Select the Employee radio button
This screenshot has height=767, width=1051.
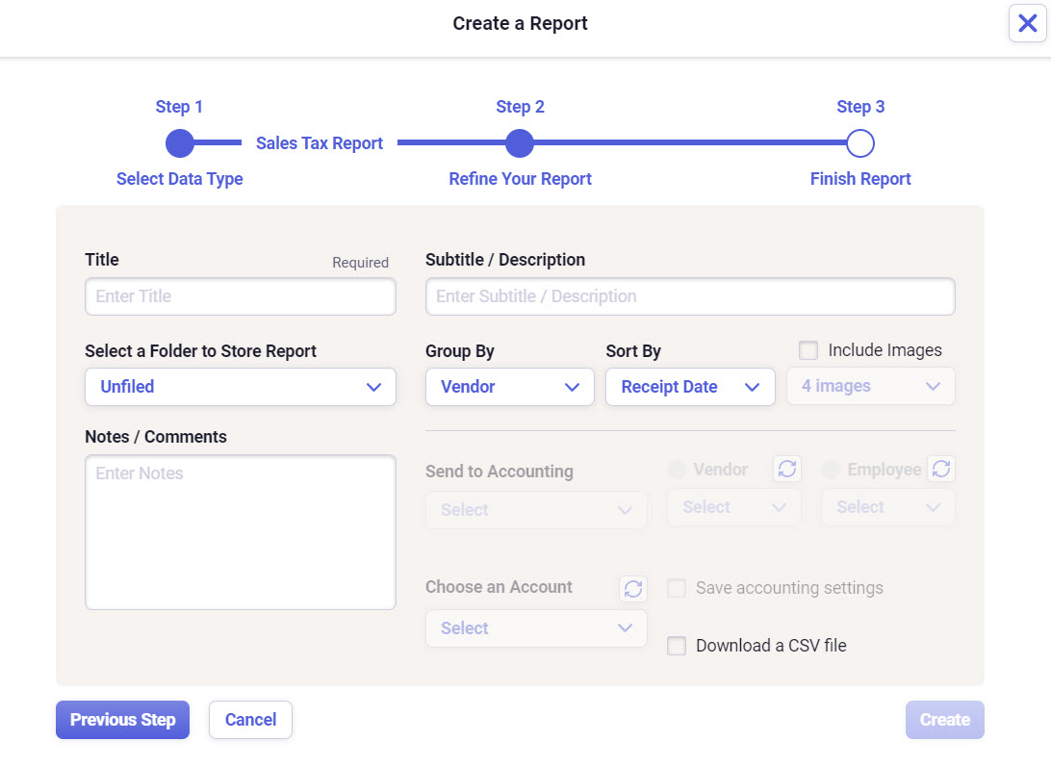tap(830, 469)
